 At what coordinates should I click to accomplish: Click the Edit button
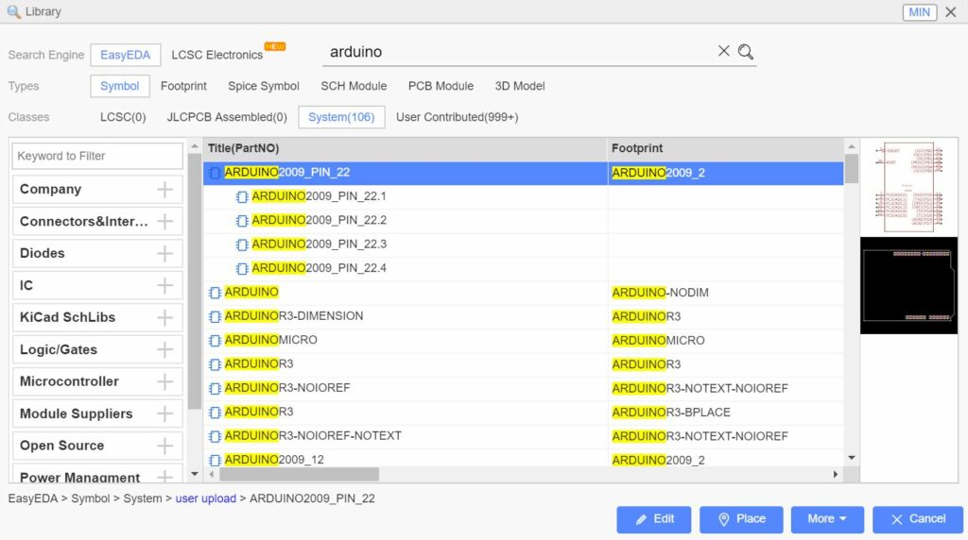coord(653,519)
